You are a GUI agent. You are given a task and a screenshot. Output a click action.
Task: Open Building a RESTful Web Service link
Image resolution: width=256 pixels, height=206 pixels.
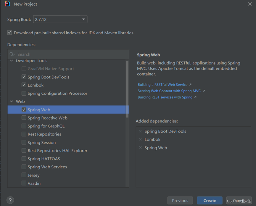click(x=162, y=85)
